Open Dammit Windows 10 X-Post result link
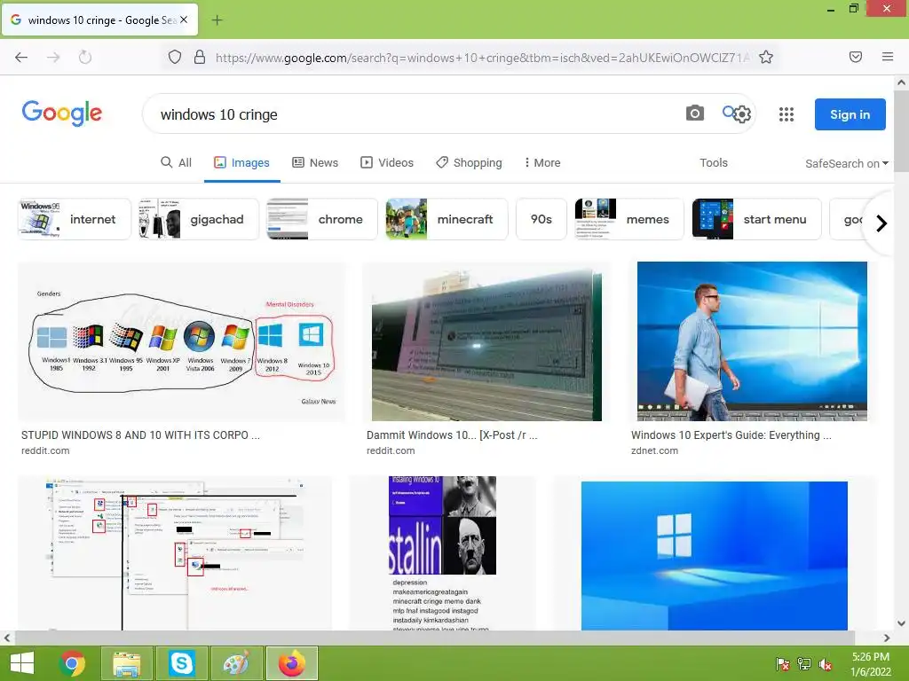909x681 pixels. point(452,434)
